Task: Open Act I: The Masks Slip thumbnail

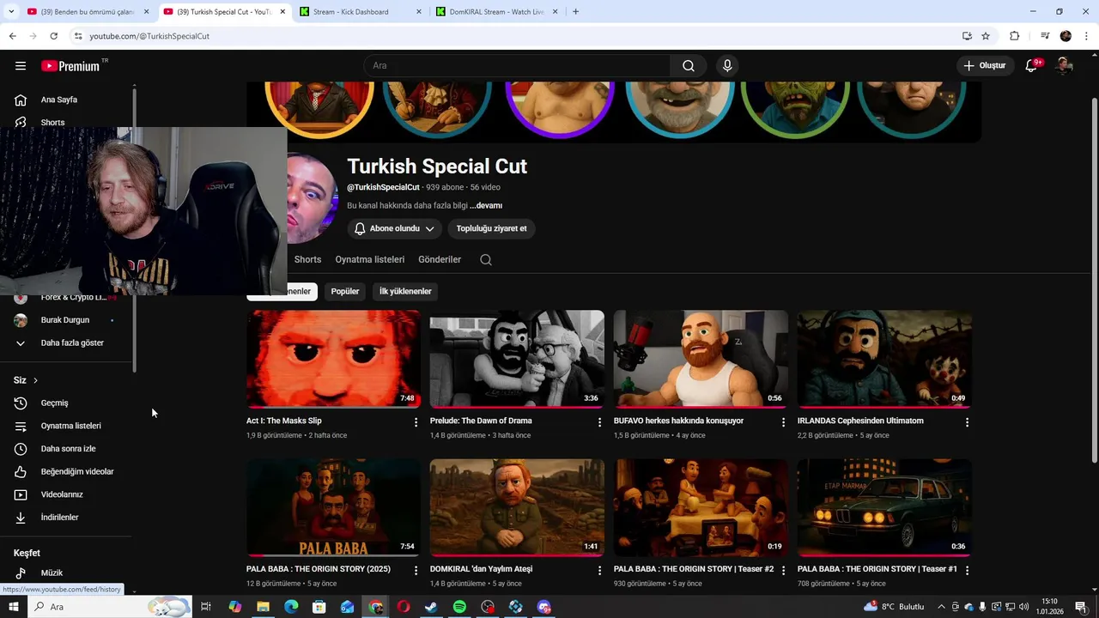Action: 333,359
